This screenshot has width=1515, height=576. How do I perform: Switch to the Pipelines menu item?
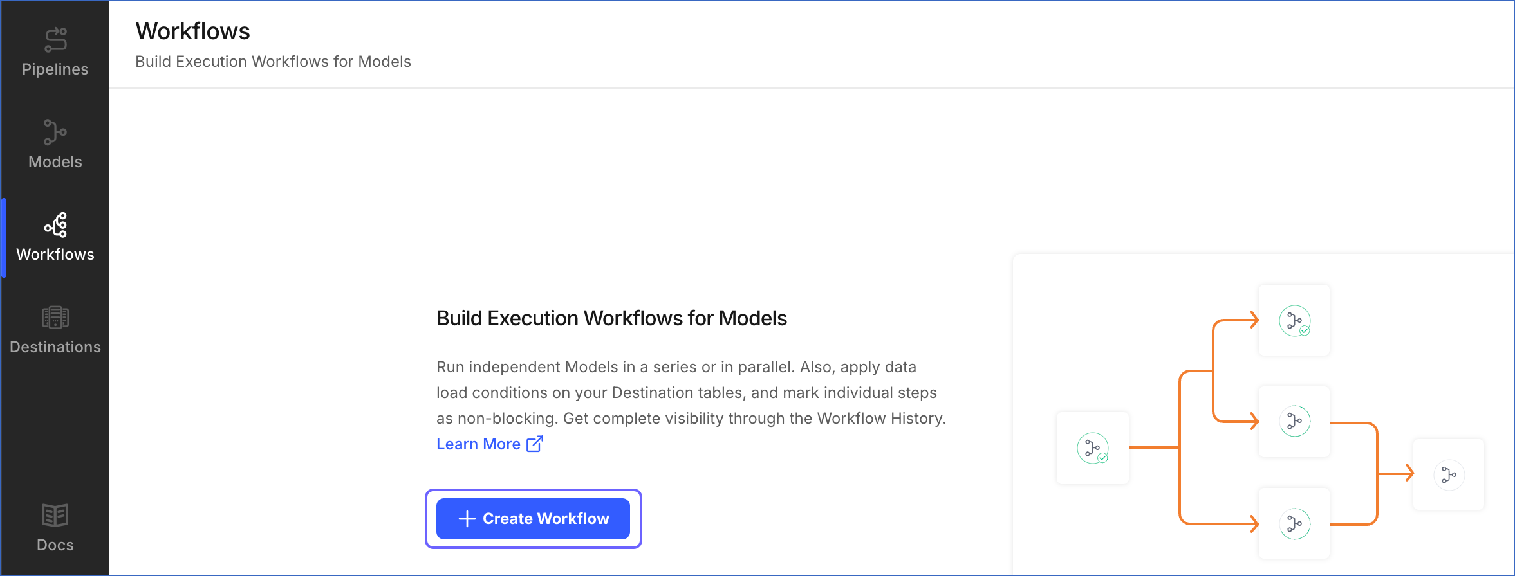[x=55, y=69]
